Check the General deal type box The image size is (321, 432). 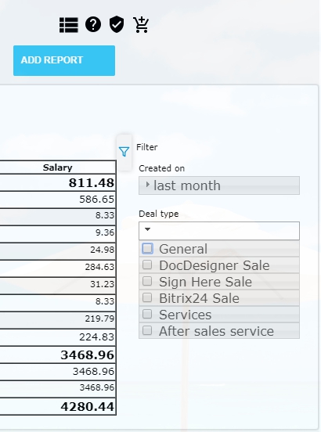(147, 249)
